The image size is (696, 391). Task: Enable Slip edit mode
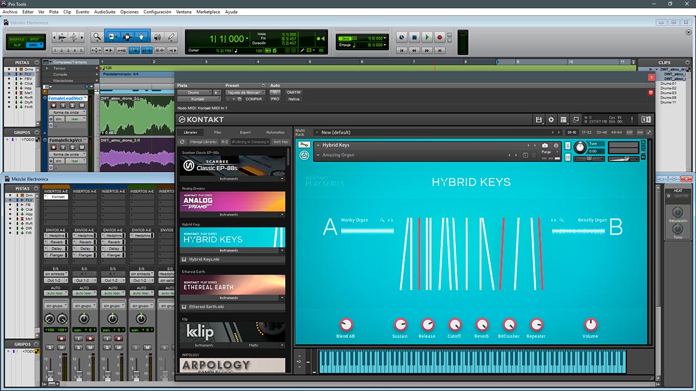pyautogui.click(x=17, y=45)
